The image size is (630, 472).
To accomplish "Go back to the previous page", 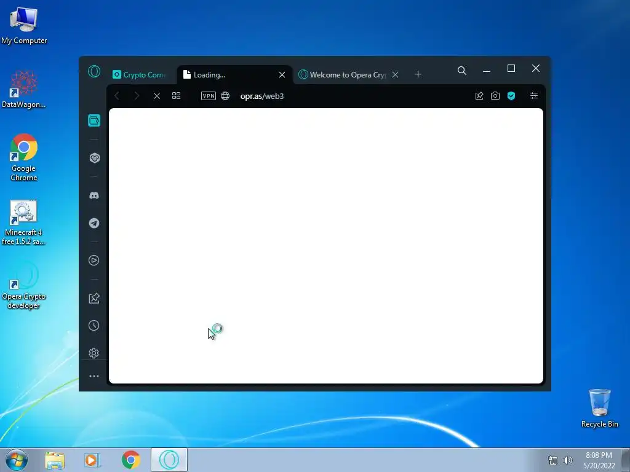I will pyautogui.click(x=117, y=96).
